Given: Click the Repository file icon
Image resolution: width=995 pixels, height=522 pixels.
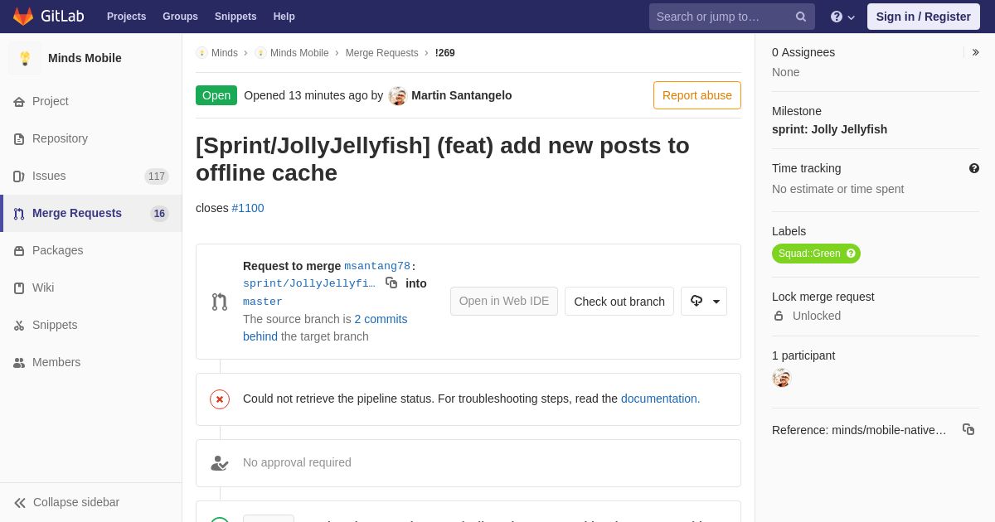Looking at the screenshot, I should [x=19, y=139].
